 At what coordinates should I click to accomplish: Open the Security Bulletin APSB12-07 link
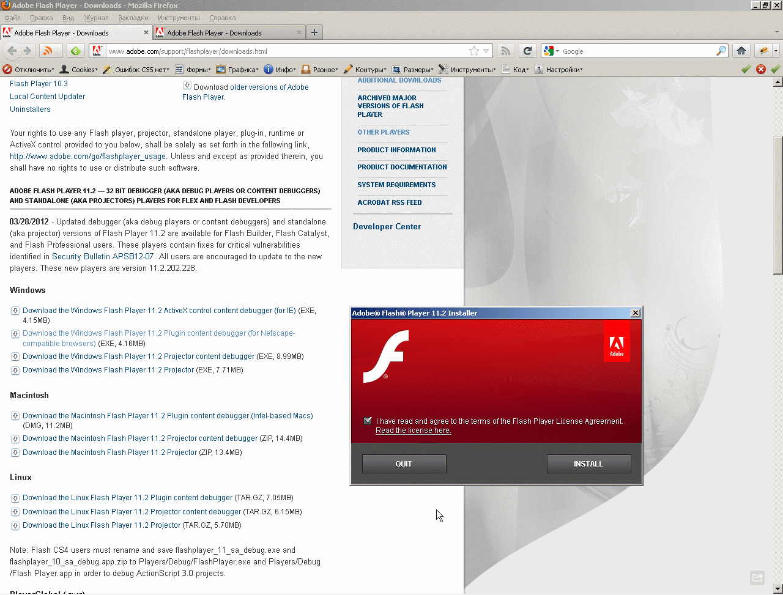(103, 257)
